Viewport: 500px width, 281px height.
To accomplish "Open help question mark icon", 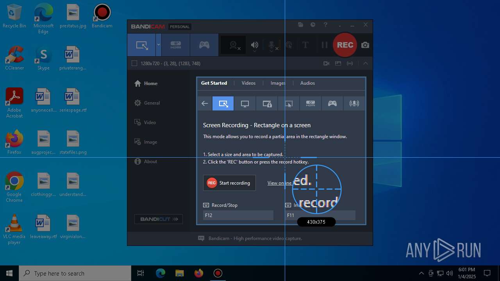I will point(325,25).
